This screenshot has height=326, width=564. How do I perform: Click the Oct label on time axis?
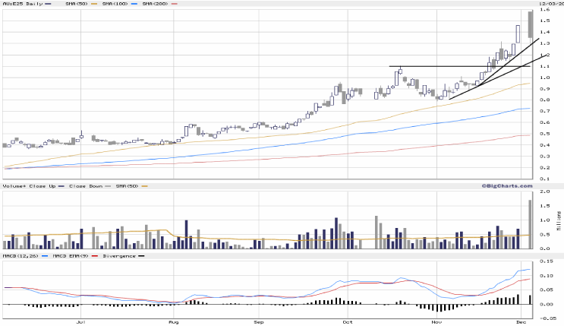click(x=348, y=322)
